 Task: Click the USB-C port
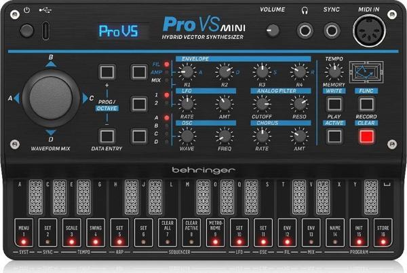45,31
